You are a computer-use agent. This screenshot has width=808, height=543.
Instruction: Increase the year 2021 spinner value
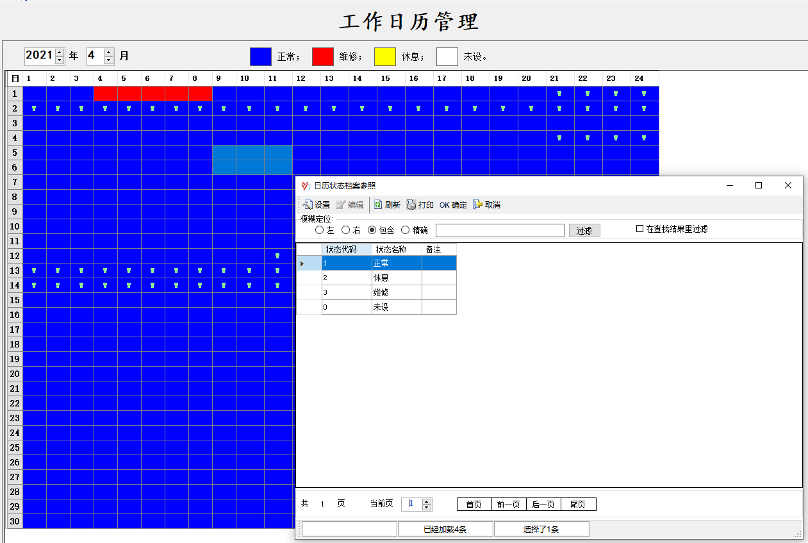point(60,52)
